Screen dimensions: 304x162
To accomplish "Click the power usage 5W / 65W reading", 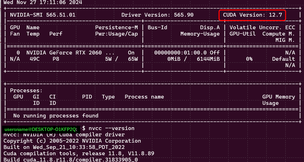I will click(x=121, y=59).
